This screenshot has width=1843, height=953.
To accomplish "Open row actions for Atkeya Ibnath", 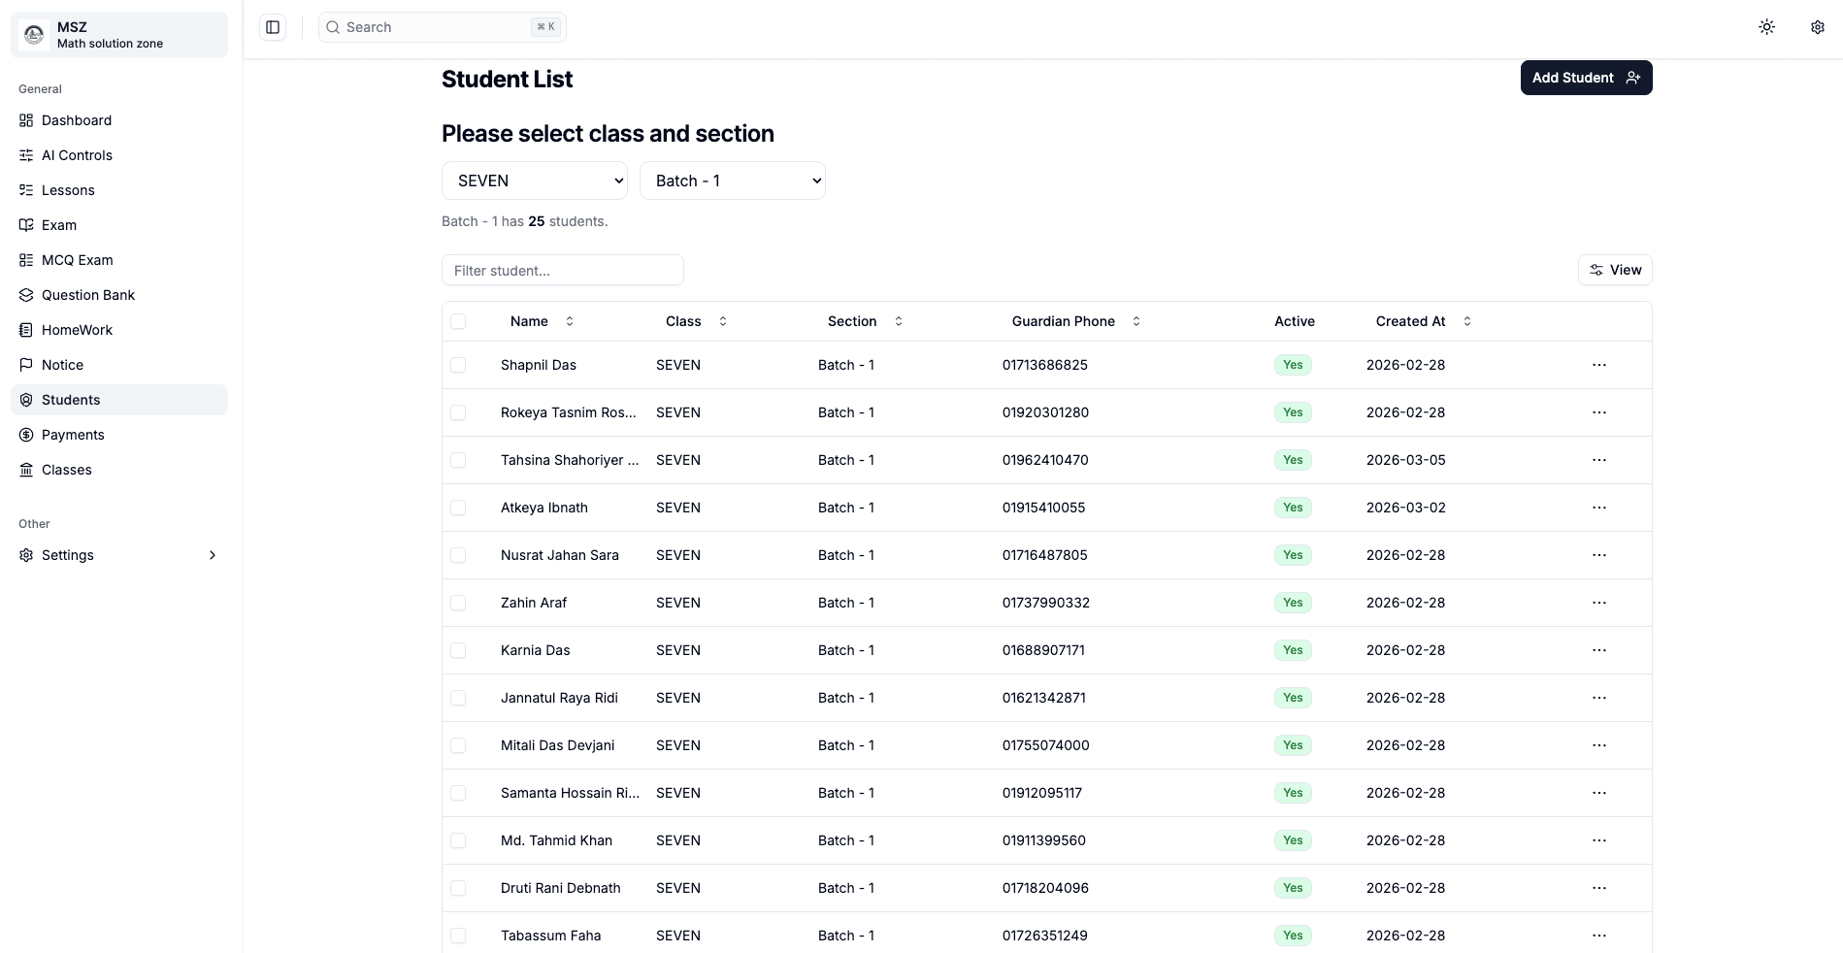I will tap(1598, 508).
